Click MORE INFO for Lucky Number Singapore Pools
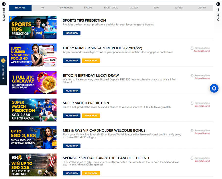The height and width of the screenshot is (179, 222). (72, 61)
